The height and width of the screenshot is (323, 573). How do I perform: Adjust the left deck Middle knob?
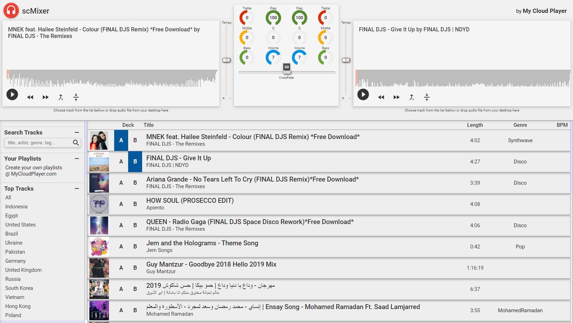247,38
